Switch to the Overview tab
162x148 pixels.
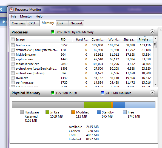pyautogui.click(x=18, y=23)
